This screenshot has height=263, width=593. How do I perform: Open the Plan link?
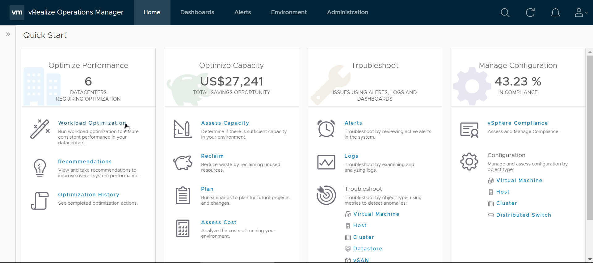(x=207, y=189)
